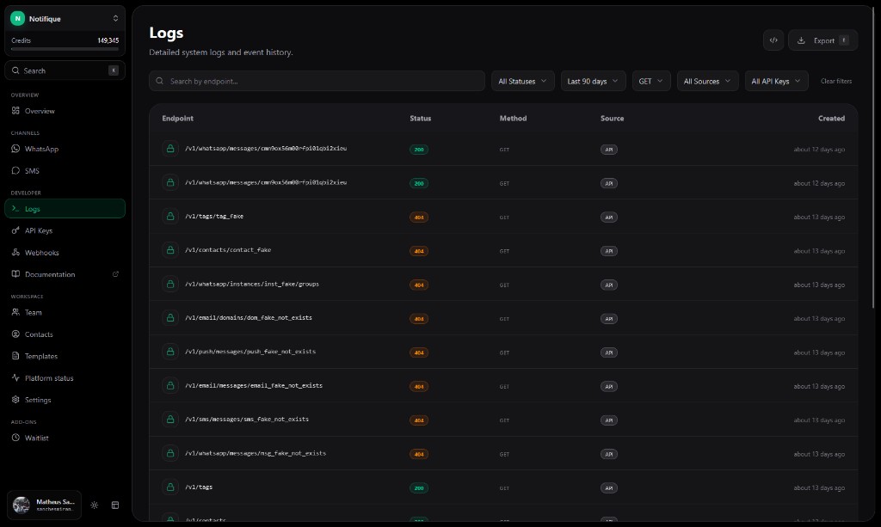Open Documentation via its external link icon
The width and height of the screenshot is (881, 527).
click(x=116, y=274)
